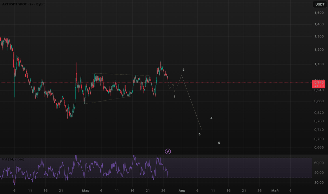
Task: Select the RSI (14, close) indicator label
Action: 13,159
